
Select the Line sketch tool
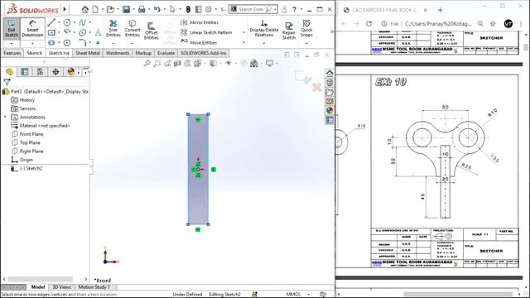pyautogui.click(x=51, y=22)
